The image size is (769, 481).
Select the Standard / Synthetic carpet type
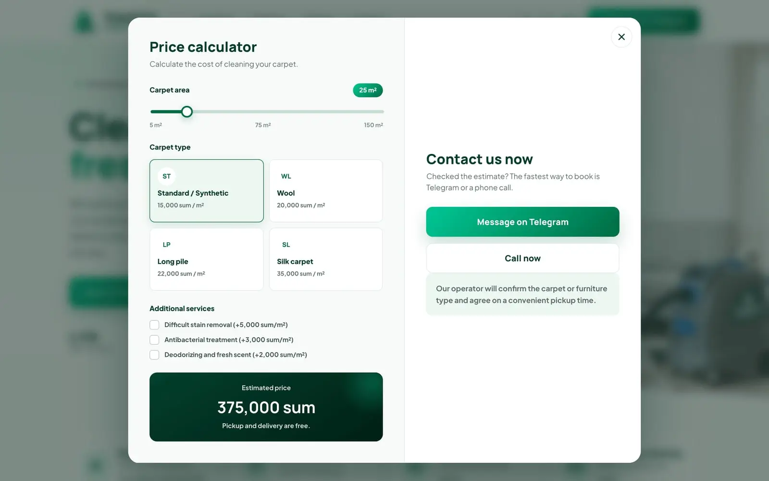pos(207,191)
